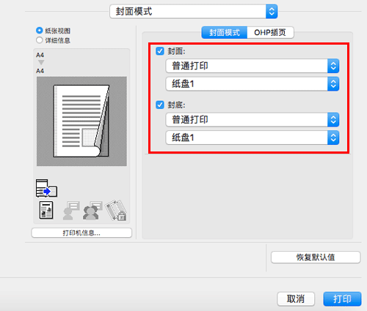
Task: Click the 恢复默认值 button
Action: (x=316, y=257)
